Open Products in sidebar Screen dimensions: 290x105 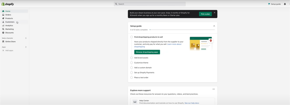pos(14,18)
